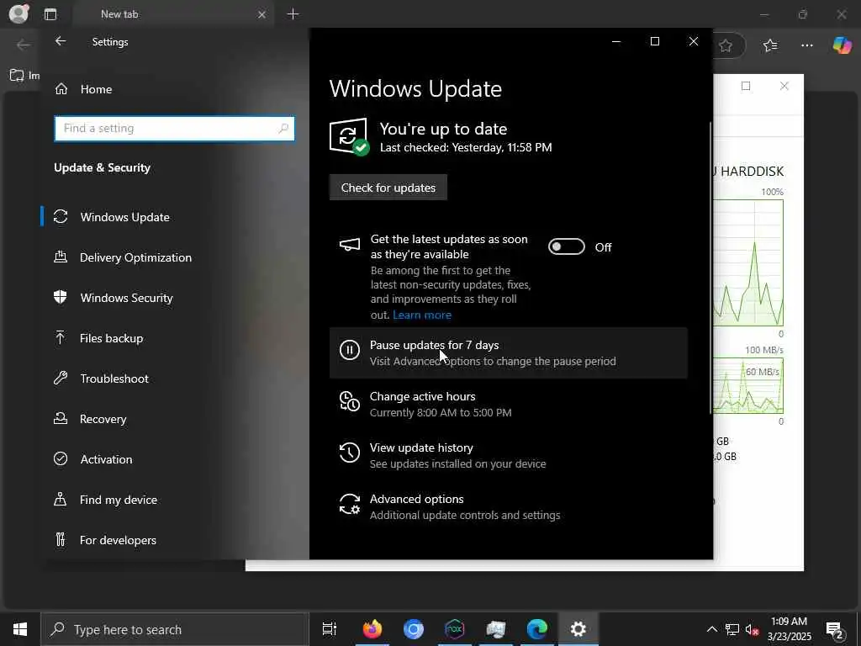Click the Advanced options gear-sync icon

point(349,504)
